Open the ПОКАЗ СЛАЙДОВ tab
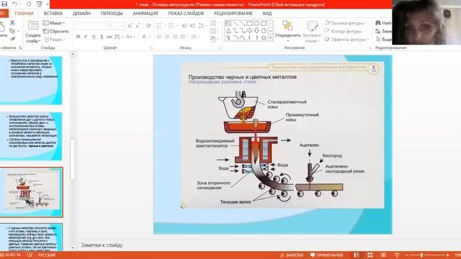Image resolution: width=461 pixels, height=259 pixels. [x=186, y=13]
